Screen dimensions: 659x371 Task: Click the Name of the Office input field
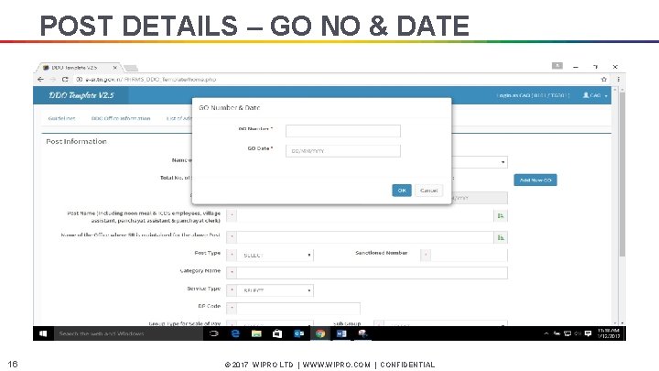(x=365, y=237)
